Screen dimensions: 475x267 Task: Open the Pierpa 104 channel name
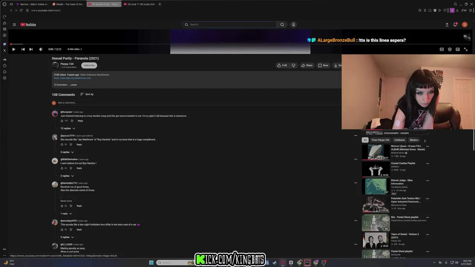coord(67,64)
